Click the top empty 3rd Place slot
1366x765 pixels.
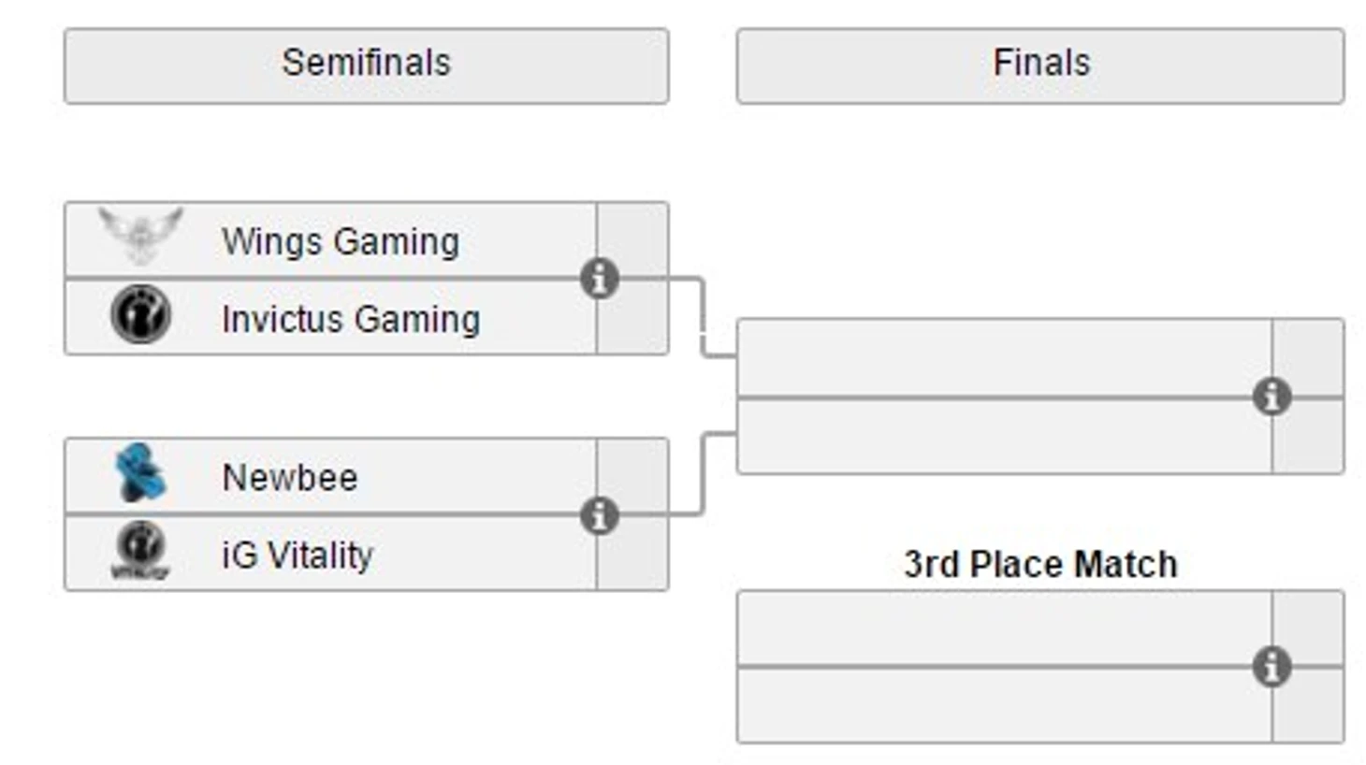(1003, 628)
